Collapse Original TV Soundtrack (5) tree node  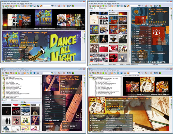[x=90, y=77]
